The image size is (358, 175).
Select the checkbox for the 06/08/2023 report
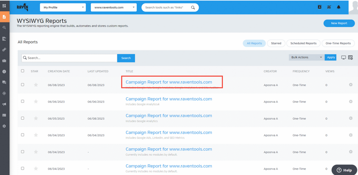click(x=23, y=85)
